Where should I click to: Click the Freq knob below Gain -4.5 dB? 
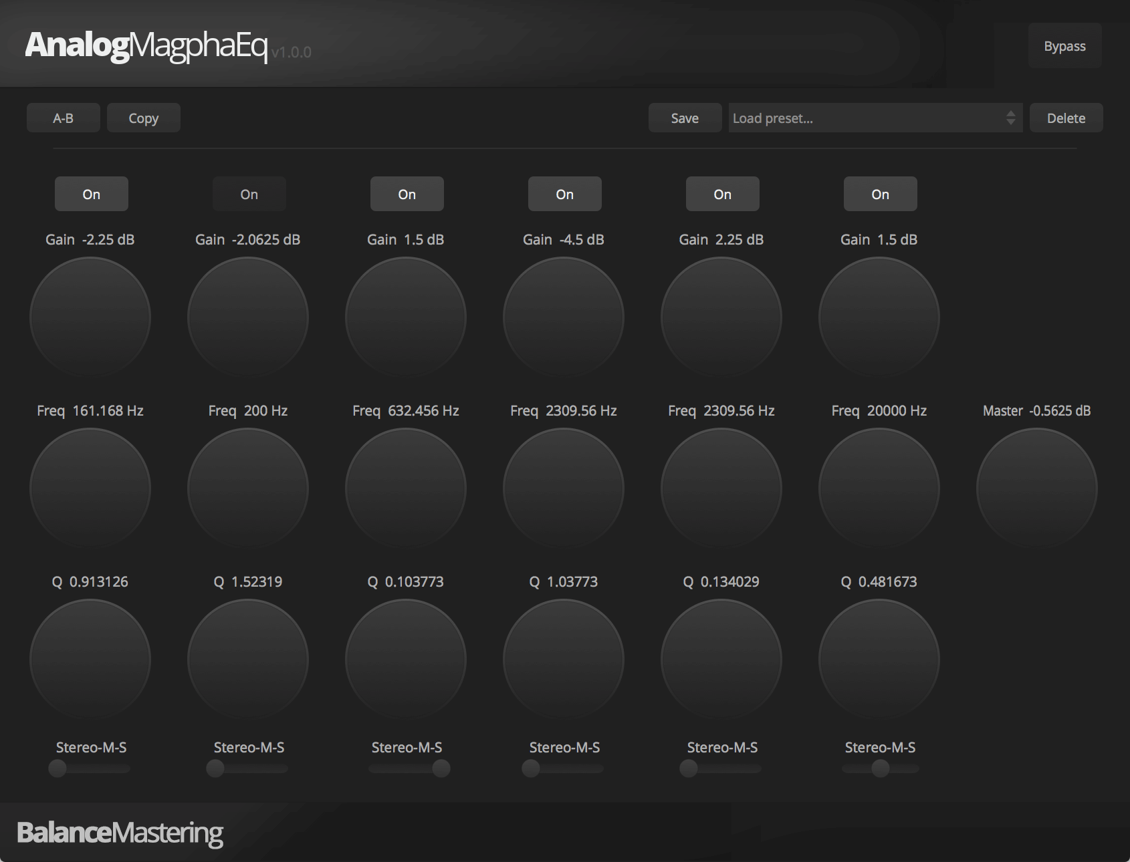564,488
